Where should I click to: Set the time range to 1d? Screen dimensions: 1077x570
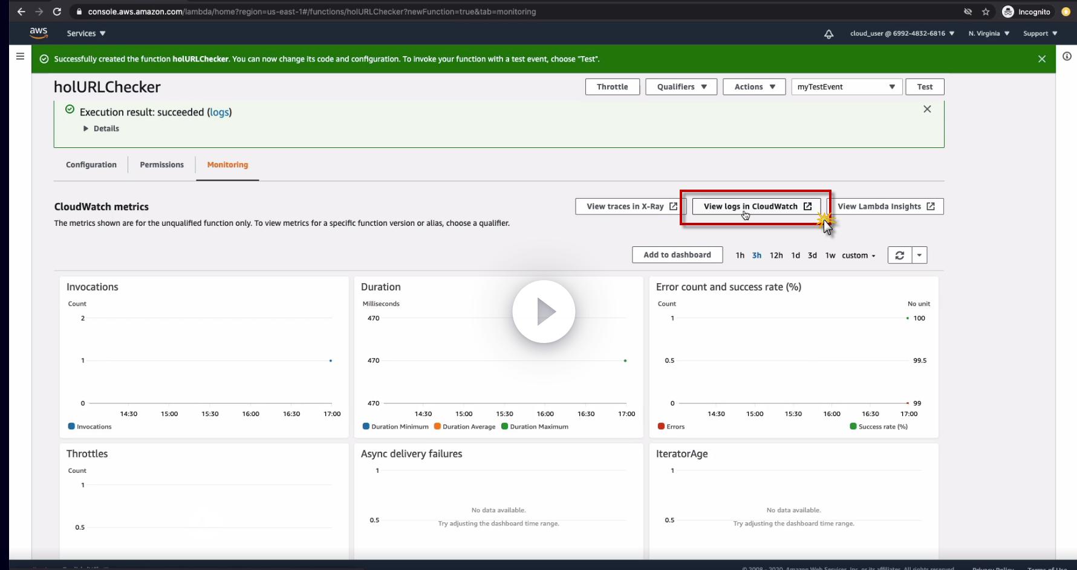coord(795,255)
